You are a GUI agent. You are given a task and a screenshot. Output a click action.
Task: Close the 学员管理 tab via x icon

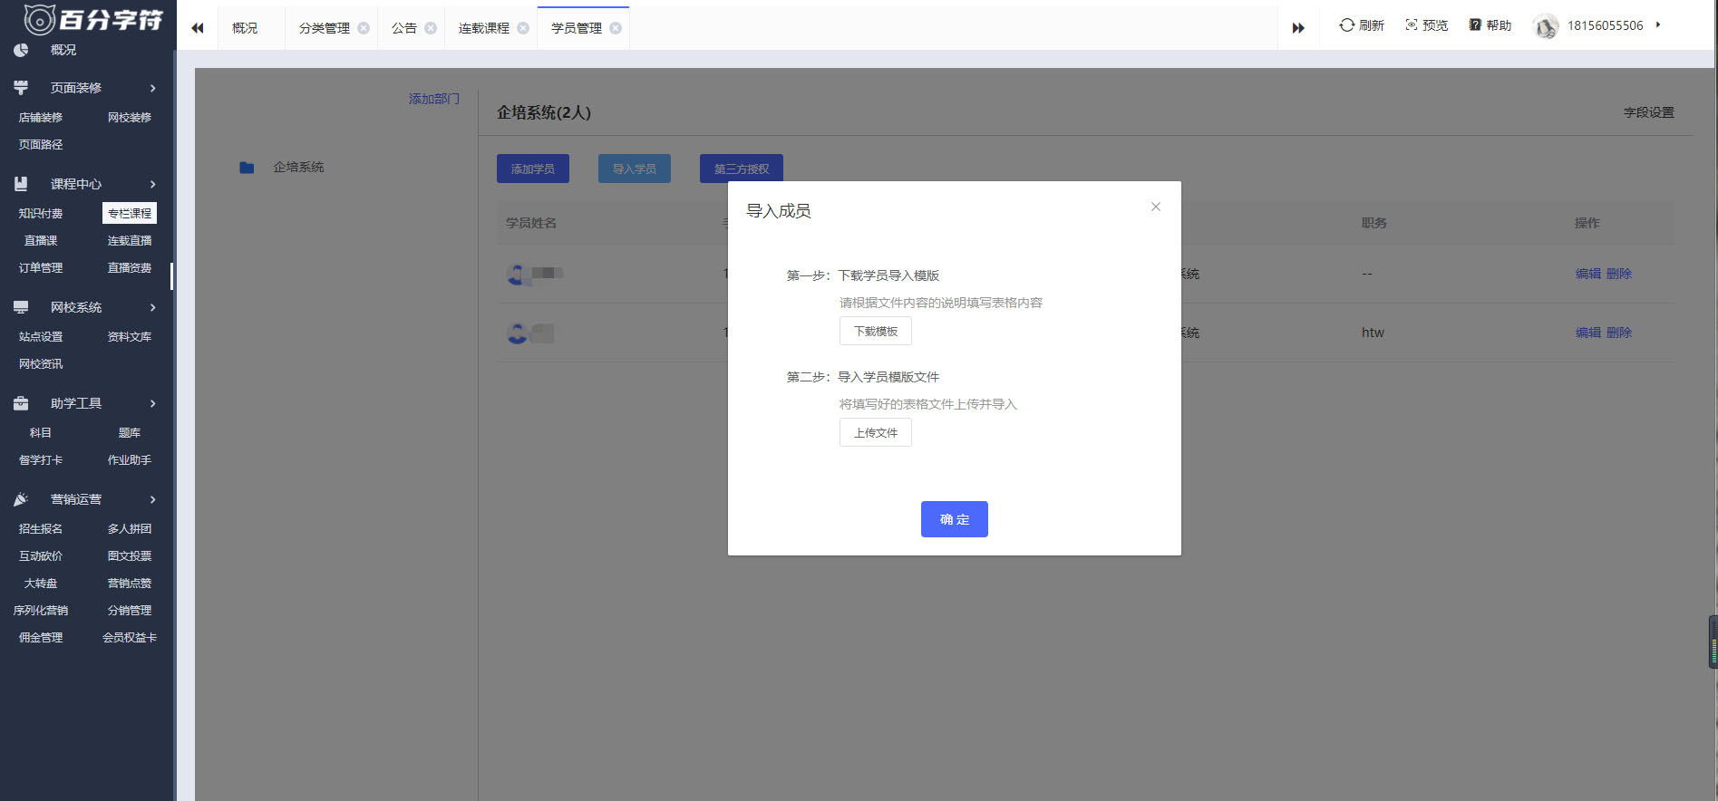click(616, 28)
